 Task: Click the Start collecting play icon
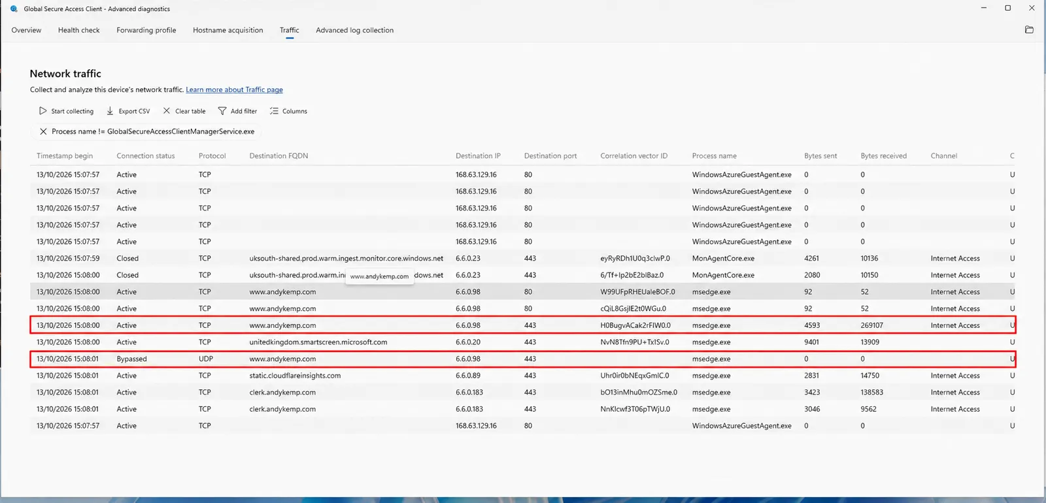(x=43, y=111)
